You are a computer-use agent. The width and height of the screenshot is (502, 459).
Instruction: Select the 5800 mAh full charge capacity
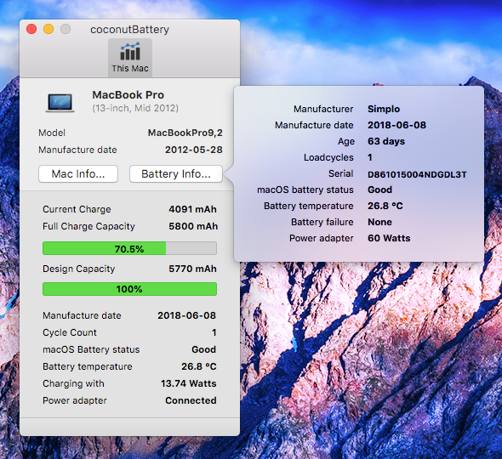193,226
